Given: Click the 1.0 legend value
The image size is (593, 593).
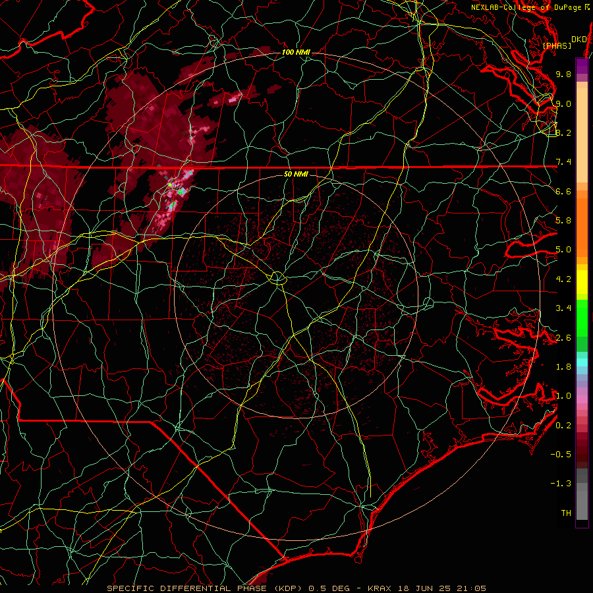Looking at the screenshot, I should 563,396.
